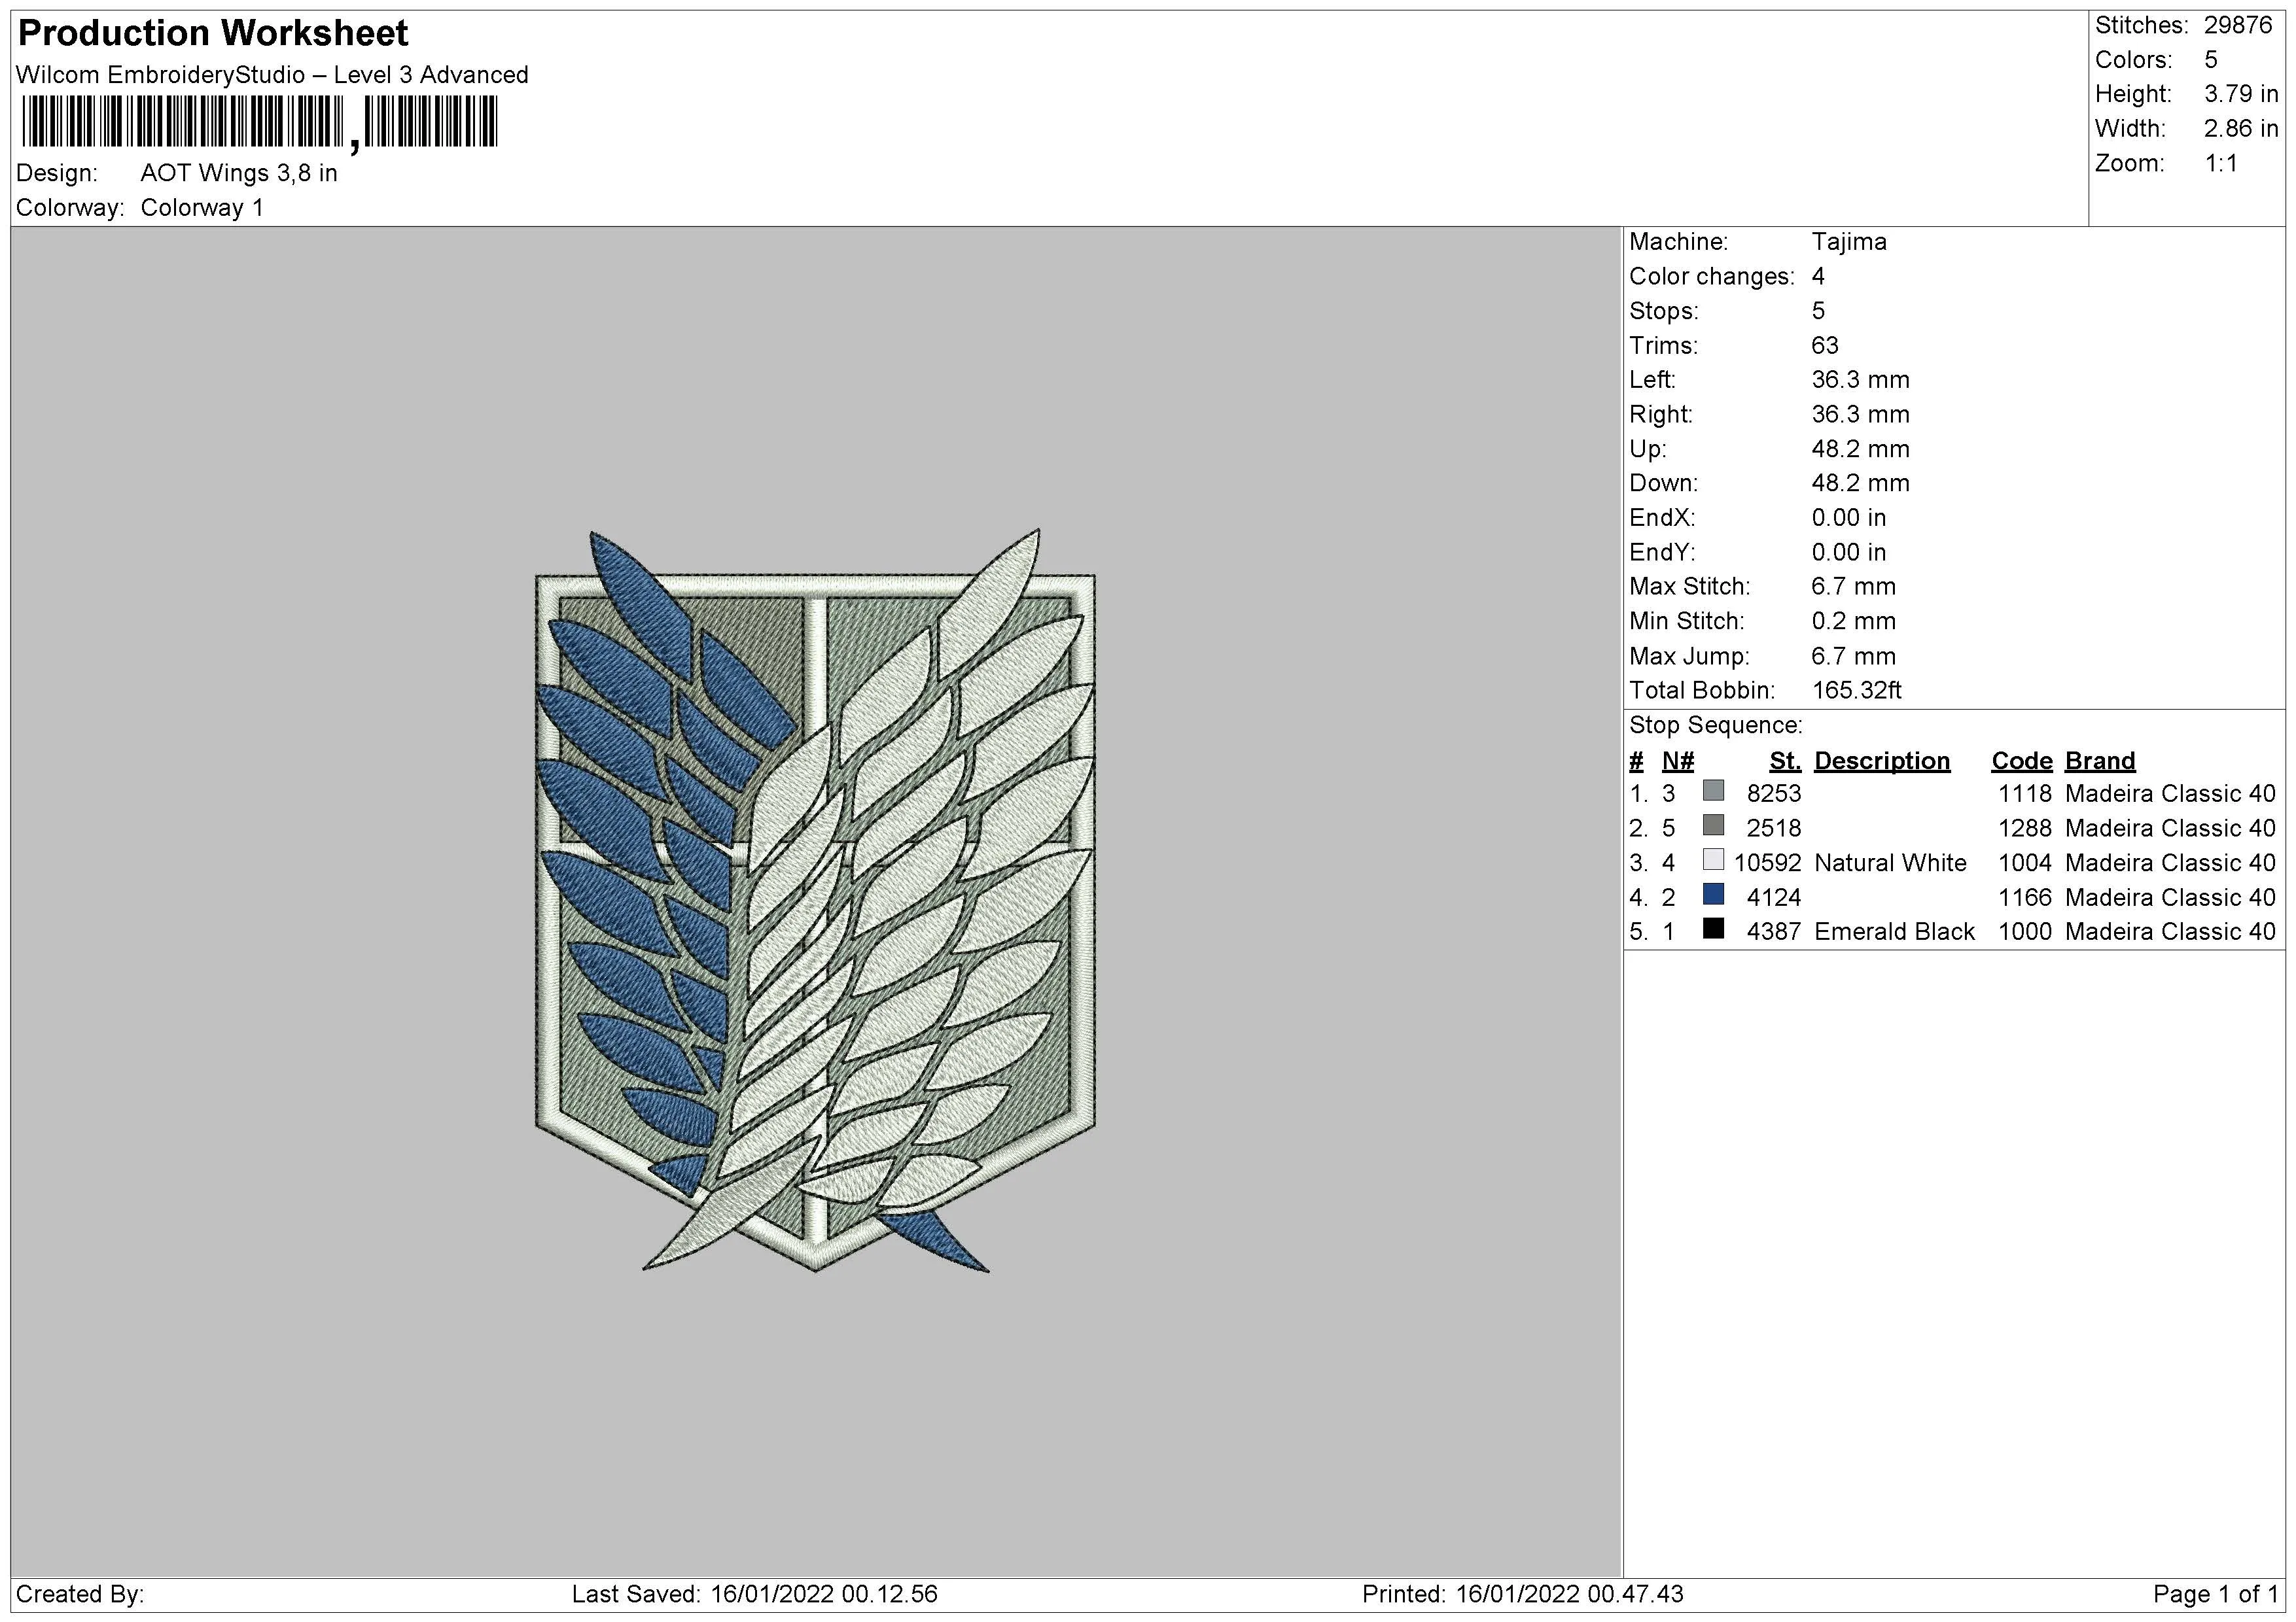Click the 'Description' column header
Screen dimensions: 2296x1622
(1882, 761)
